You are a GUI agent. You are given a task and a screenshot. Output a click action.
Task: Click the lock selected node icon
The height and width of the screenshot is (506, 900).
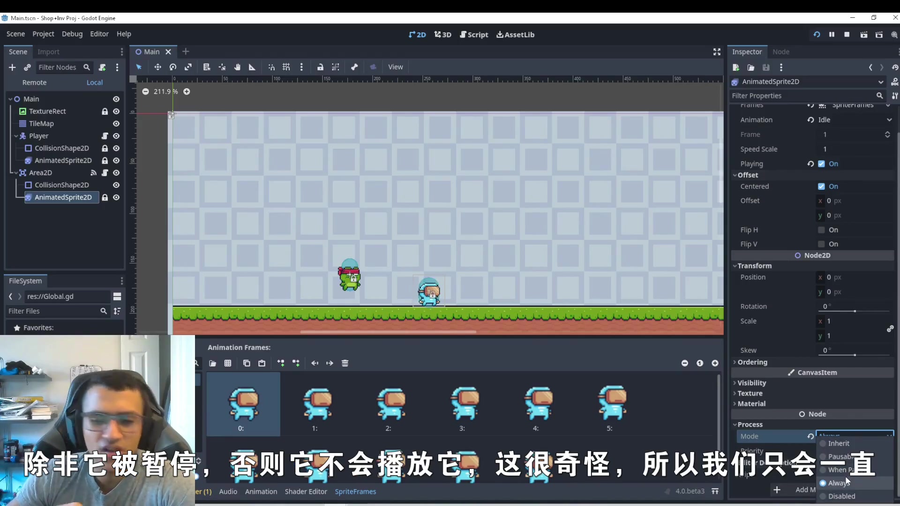[x=320, y=67]
